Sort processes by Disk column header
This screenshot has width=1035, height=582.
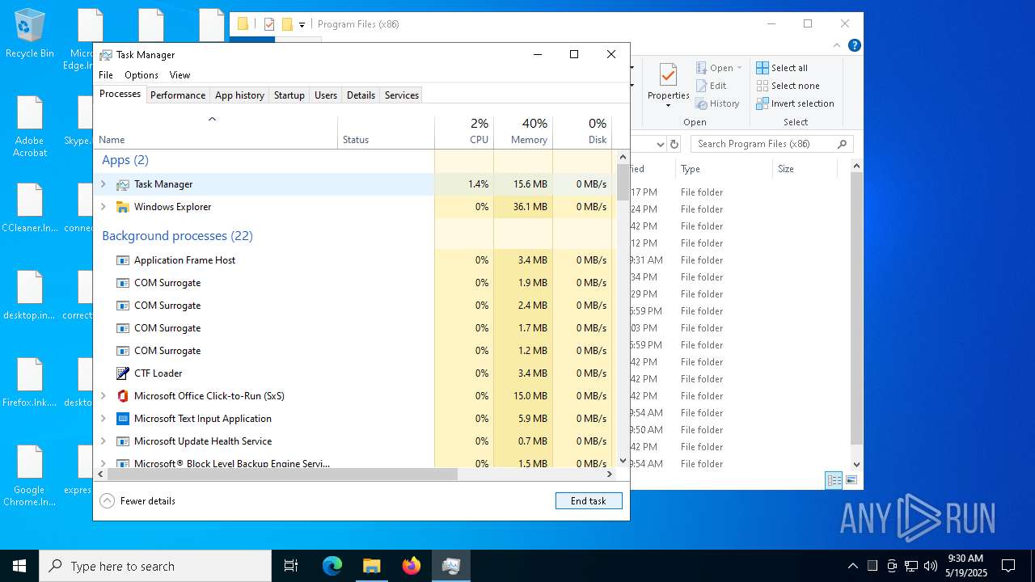click(582, 132)
